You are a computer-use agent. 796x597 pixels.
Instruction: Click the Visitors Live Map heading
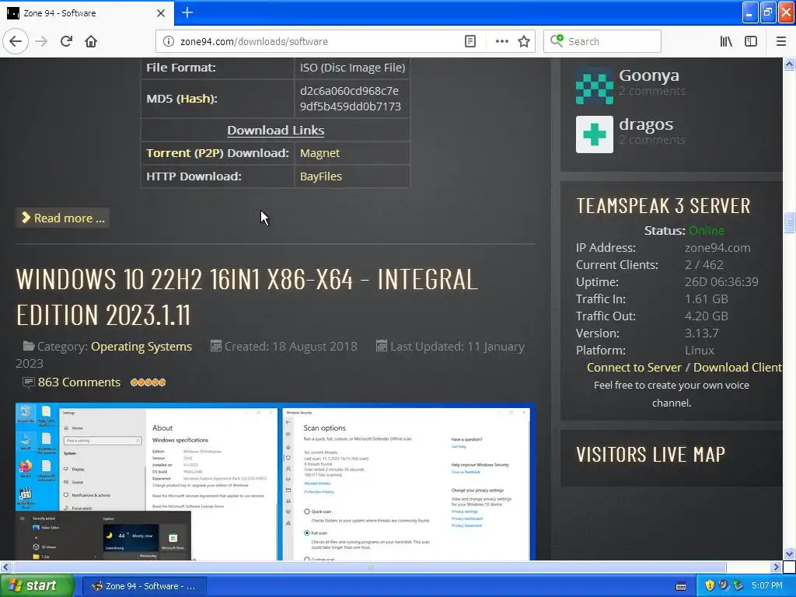point(651,454)
